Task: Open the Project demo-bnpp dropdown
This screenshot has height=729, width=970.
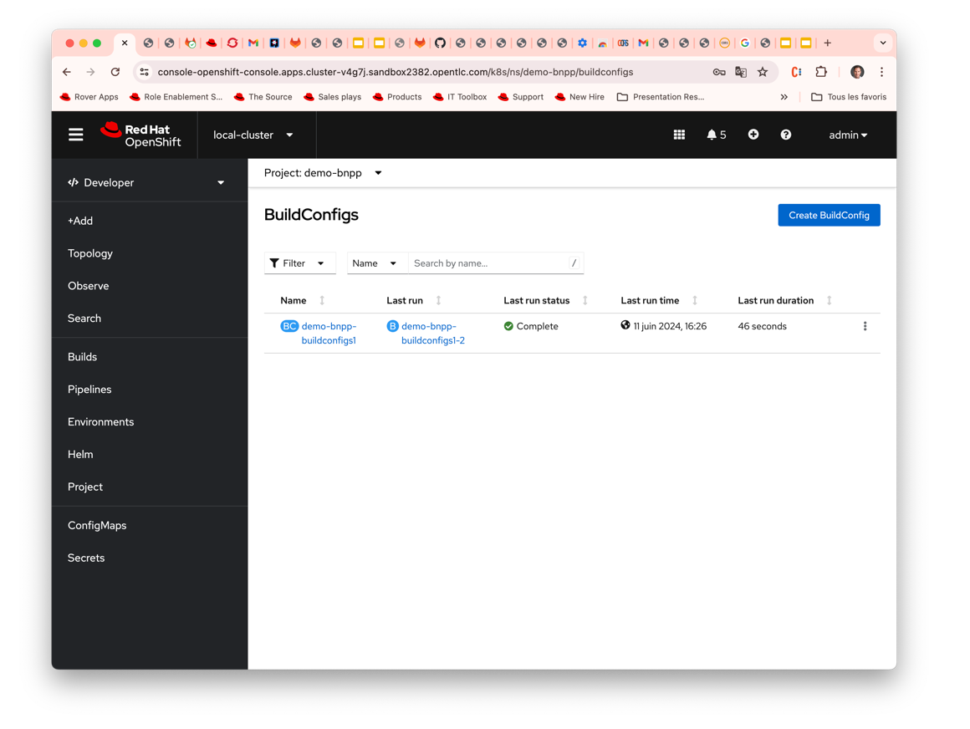Action: (322, 173)
